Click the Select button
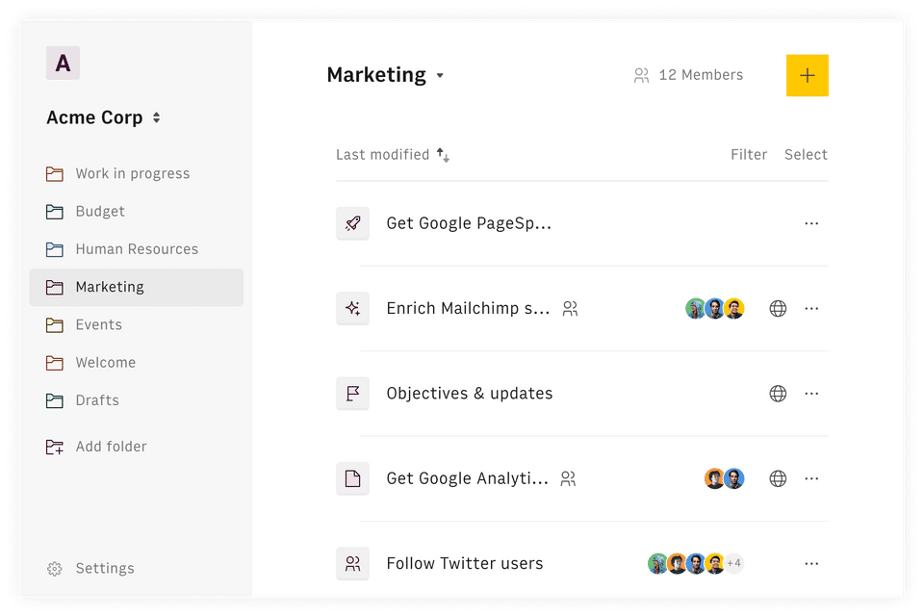 [x=806, y=155]
